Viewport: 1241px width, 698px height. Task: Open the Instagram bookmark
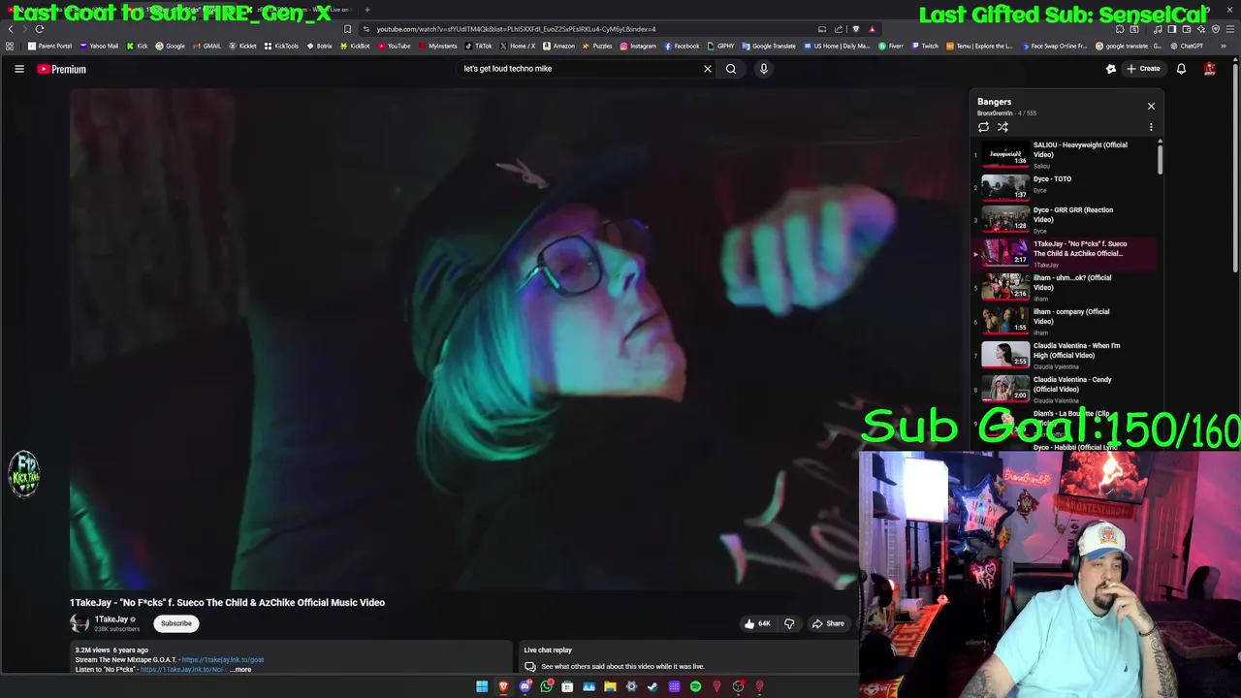pyautogui.click(x=638, y=46)
